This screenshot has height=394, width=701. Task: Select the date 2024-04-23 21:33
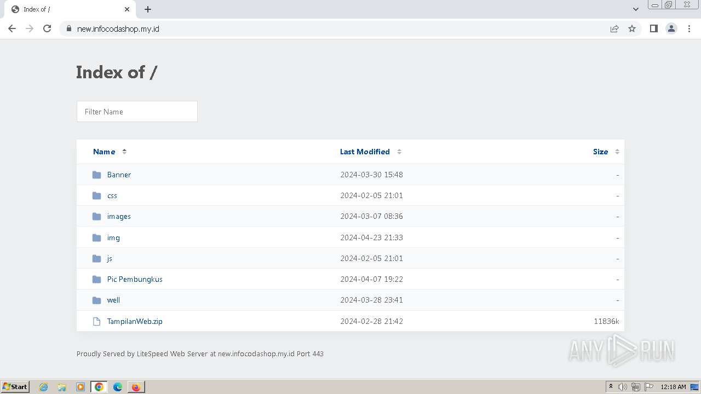coord(371,237)
